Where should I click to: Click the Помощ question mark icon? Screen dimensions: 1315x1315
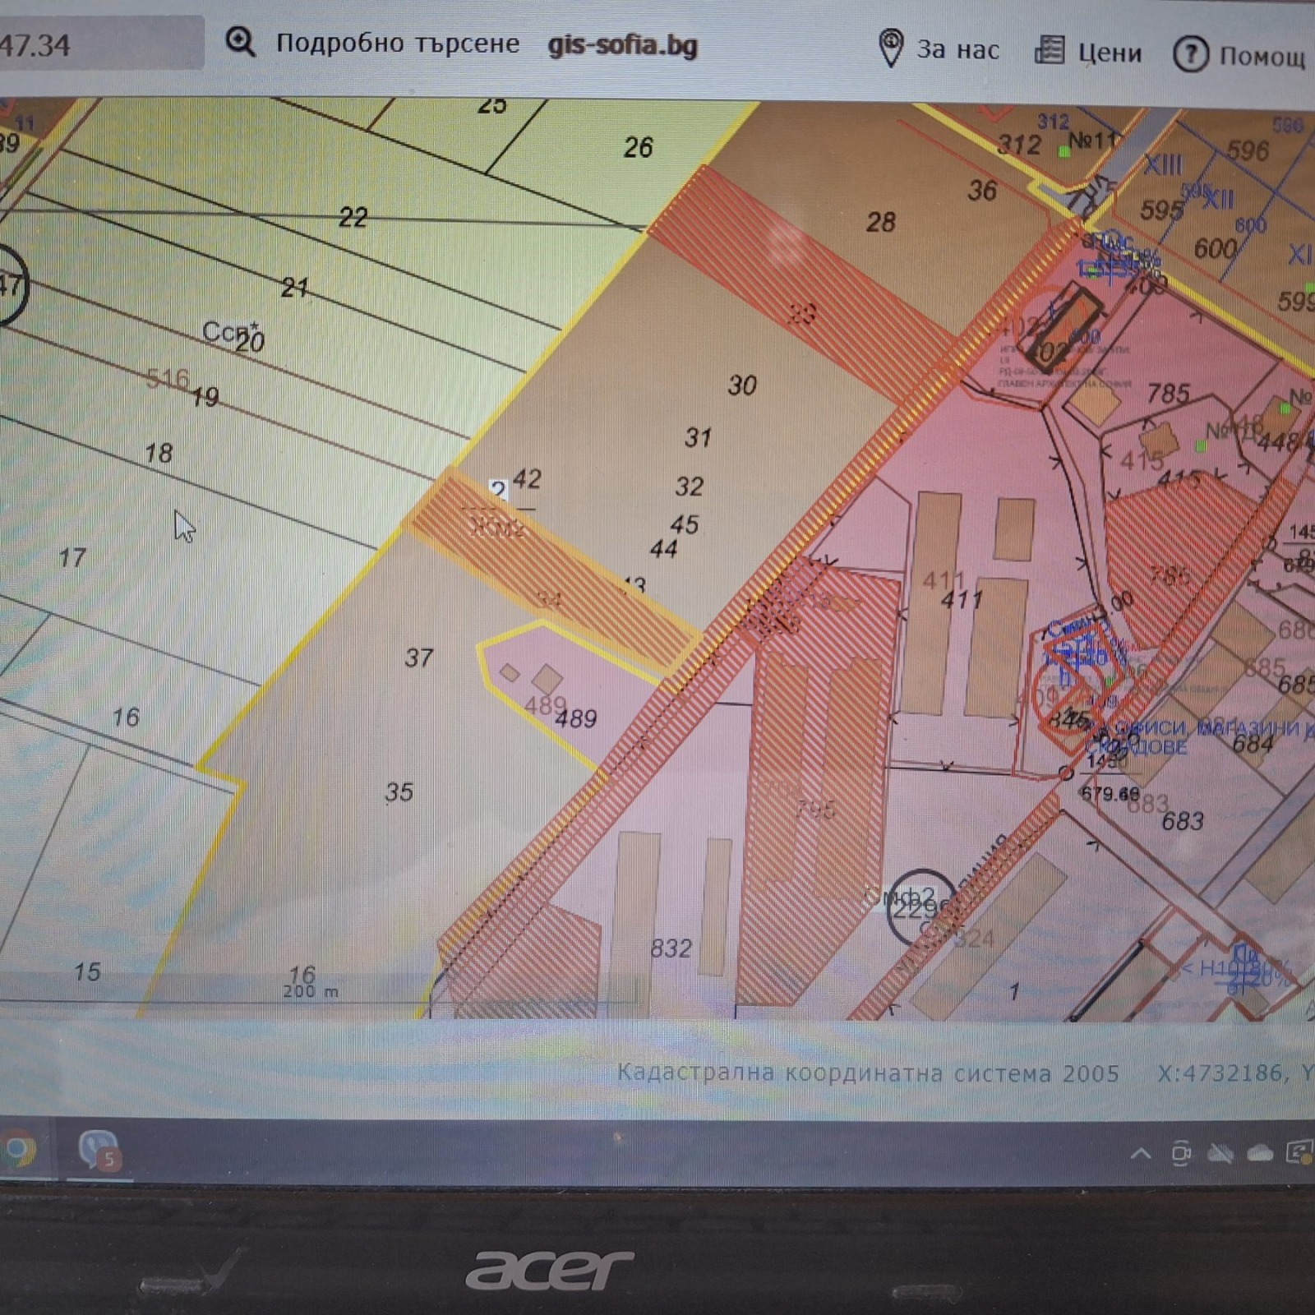coord(1189,54)
